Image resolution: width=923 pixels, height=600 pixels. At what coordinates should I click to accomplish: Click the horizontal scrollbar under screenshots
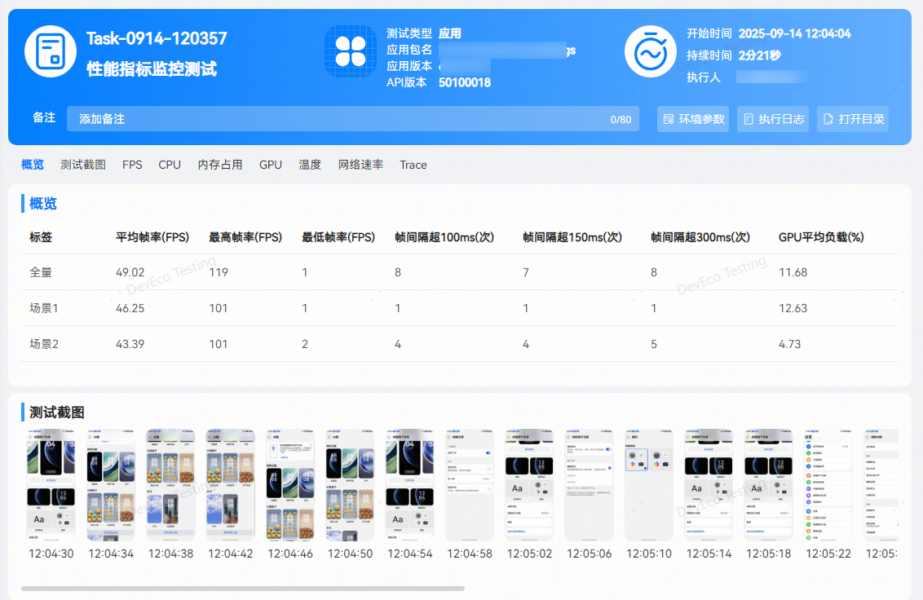(x=242, y=588)
